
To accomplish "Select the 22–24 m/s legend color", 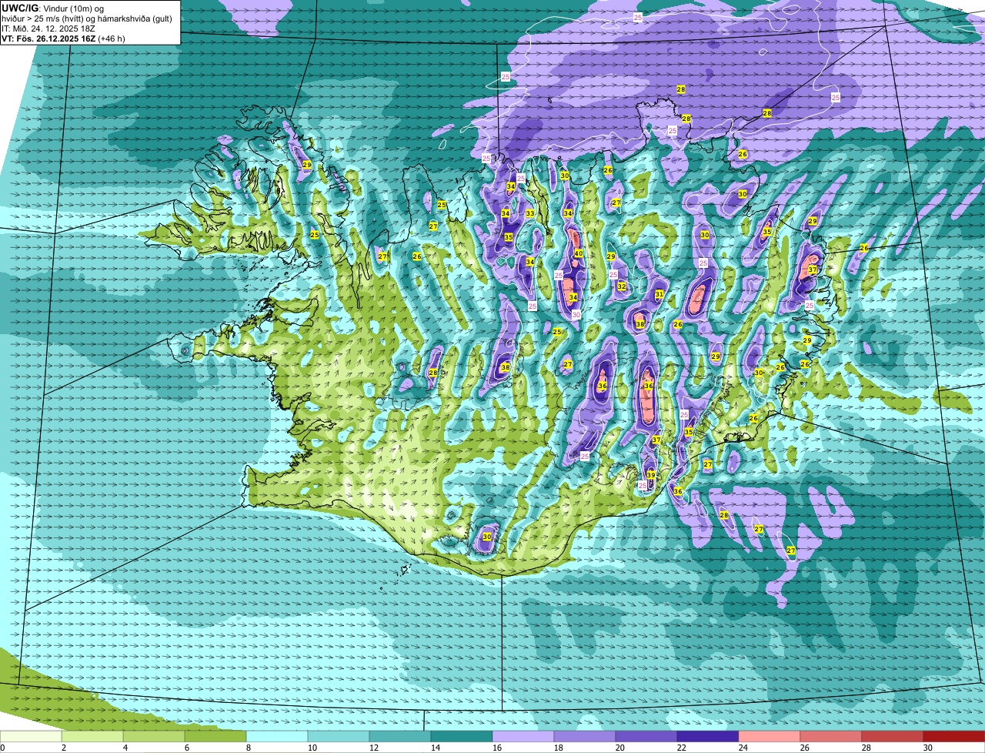I will (708, 736).
